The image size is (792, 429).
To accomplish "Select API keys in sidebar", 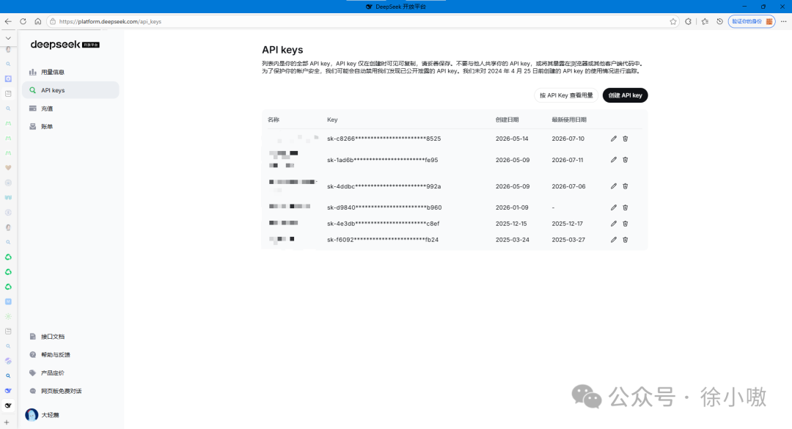I will [70, 90].
